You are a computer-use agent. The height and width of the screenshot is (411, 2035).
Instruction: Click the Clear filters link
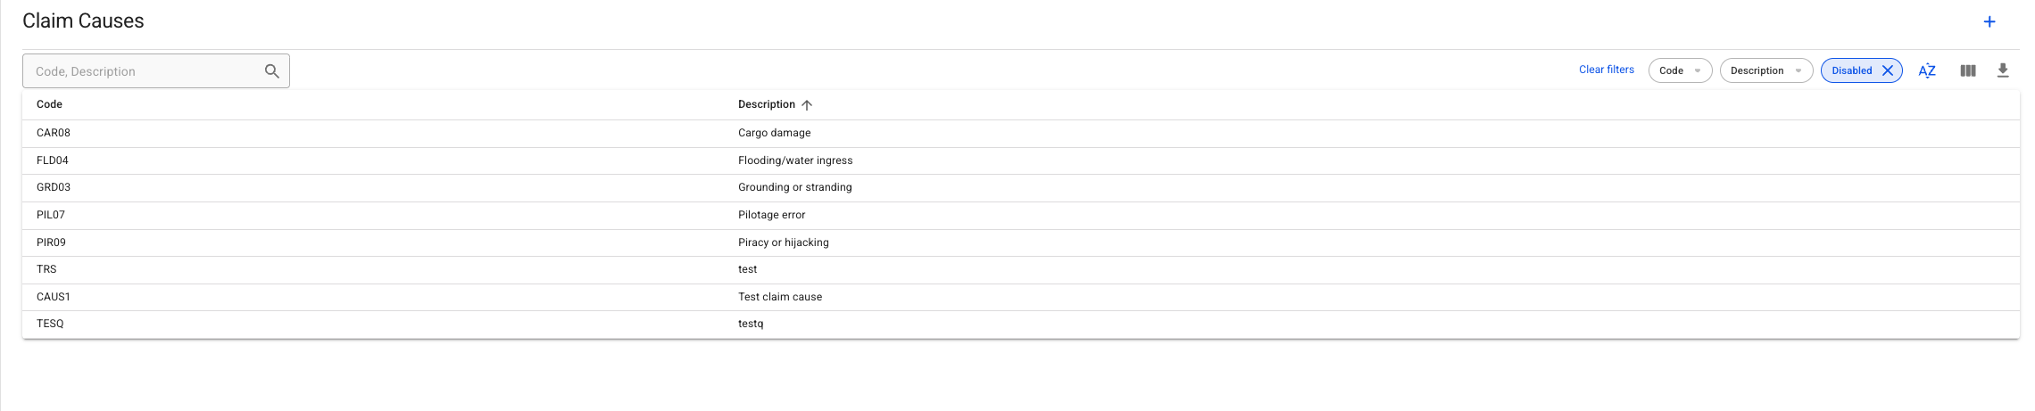(1607, 70)
